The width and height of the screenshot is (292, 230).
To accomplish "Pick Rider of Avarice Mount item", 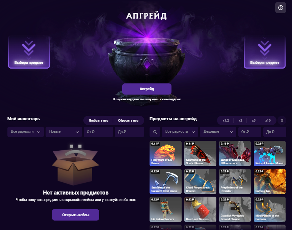I will (x=269, y=153).
